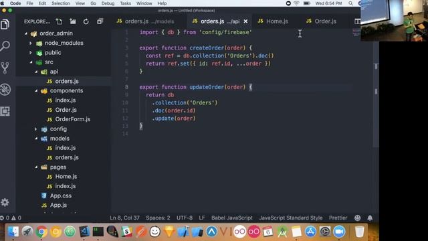Expand the config folder
Image resolution: width=428 pixels, height=241 pixels.
click(35, 129)
